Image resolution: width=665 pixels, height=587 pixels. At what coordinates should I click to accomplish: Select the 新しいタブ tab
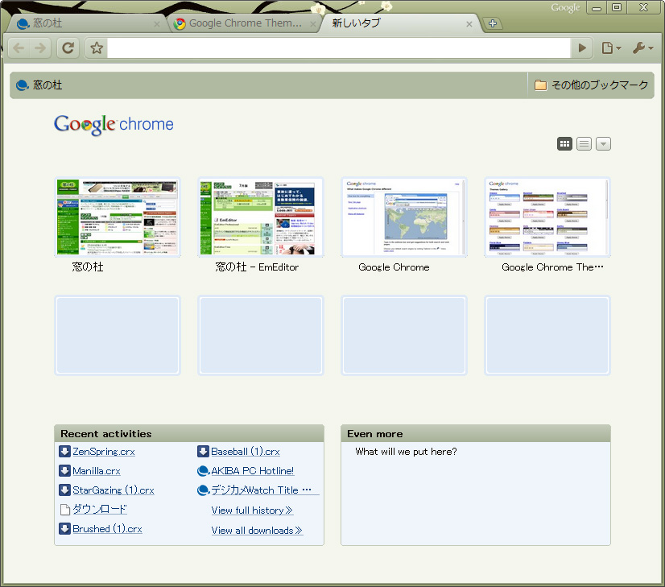point(399,23)
